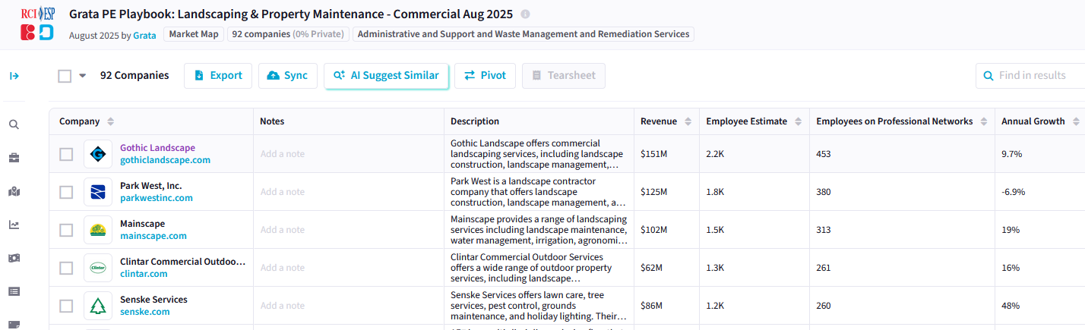This screenshot has height=330, width=1085.
Task: Open senske.com website link
Action: [x=145, y=312]
